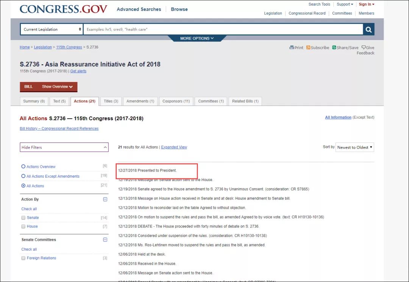Click the Expanded View link
Image resolution: width=409 pixels, height=282 pixels.
click(x=174, y=147)
